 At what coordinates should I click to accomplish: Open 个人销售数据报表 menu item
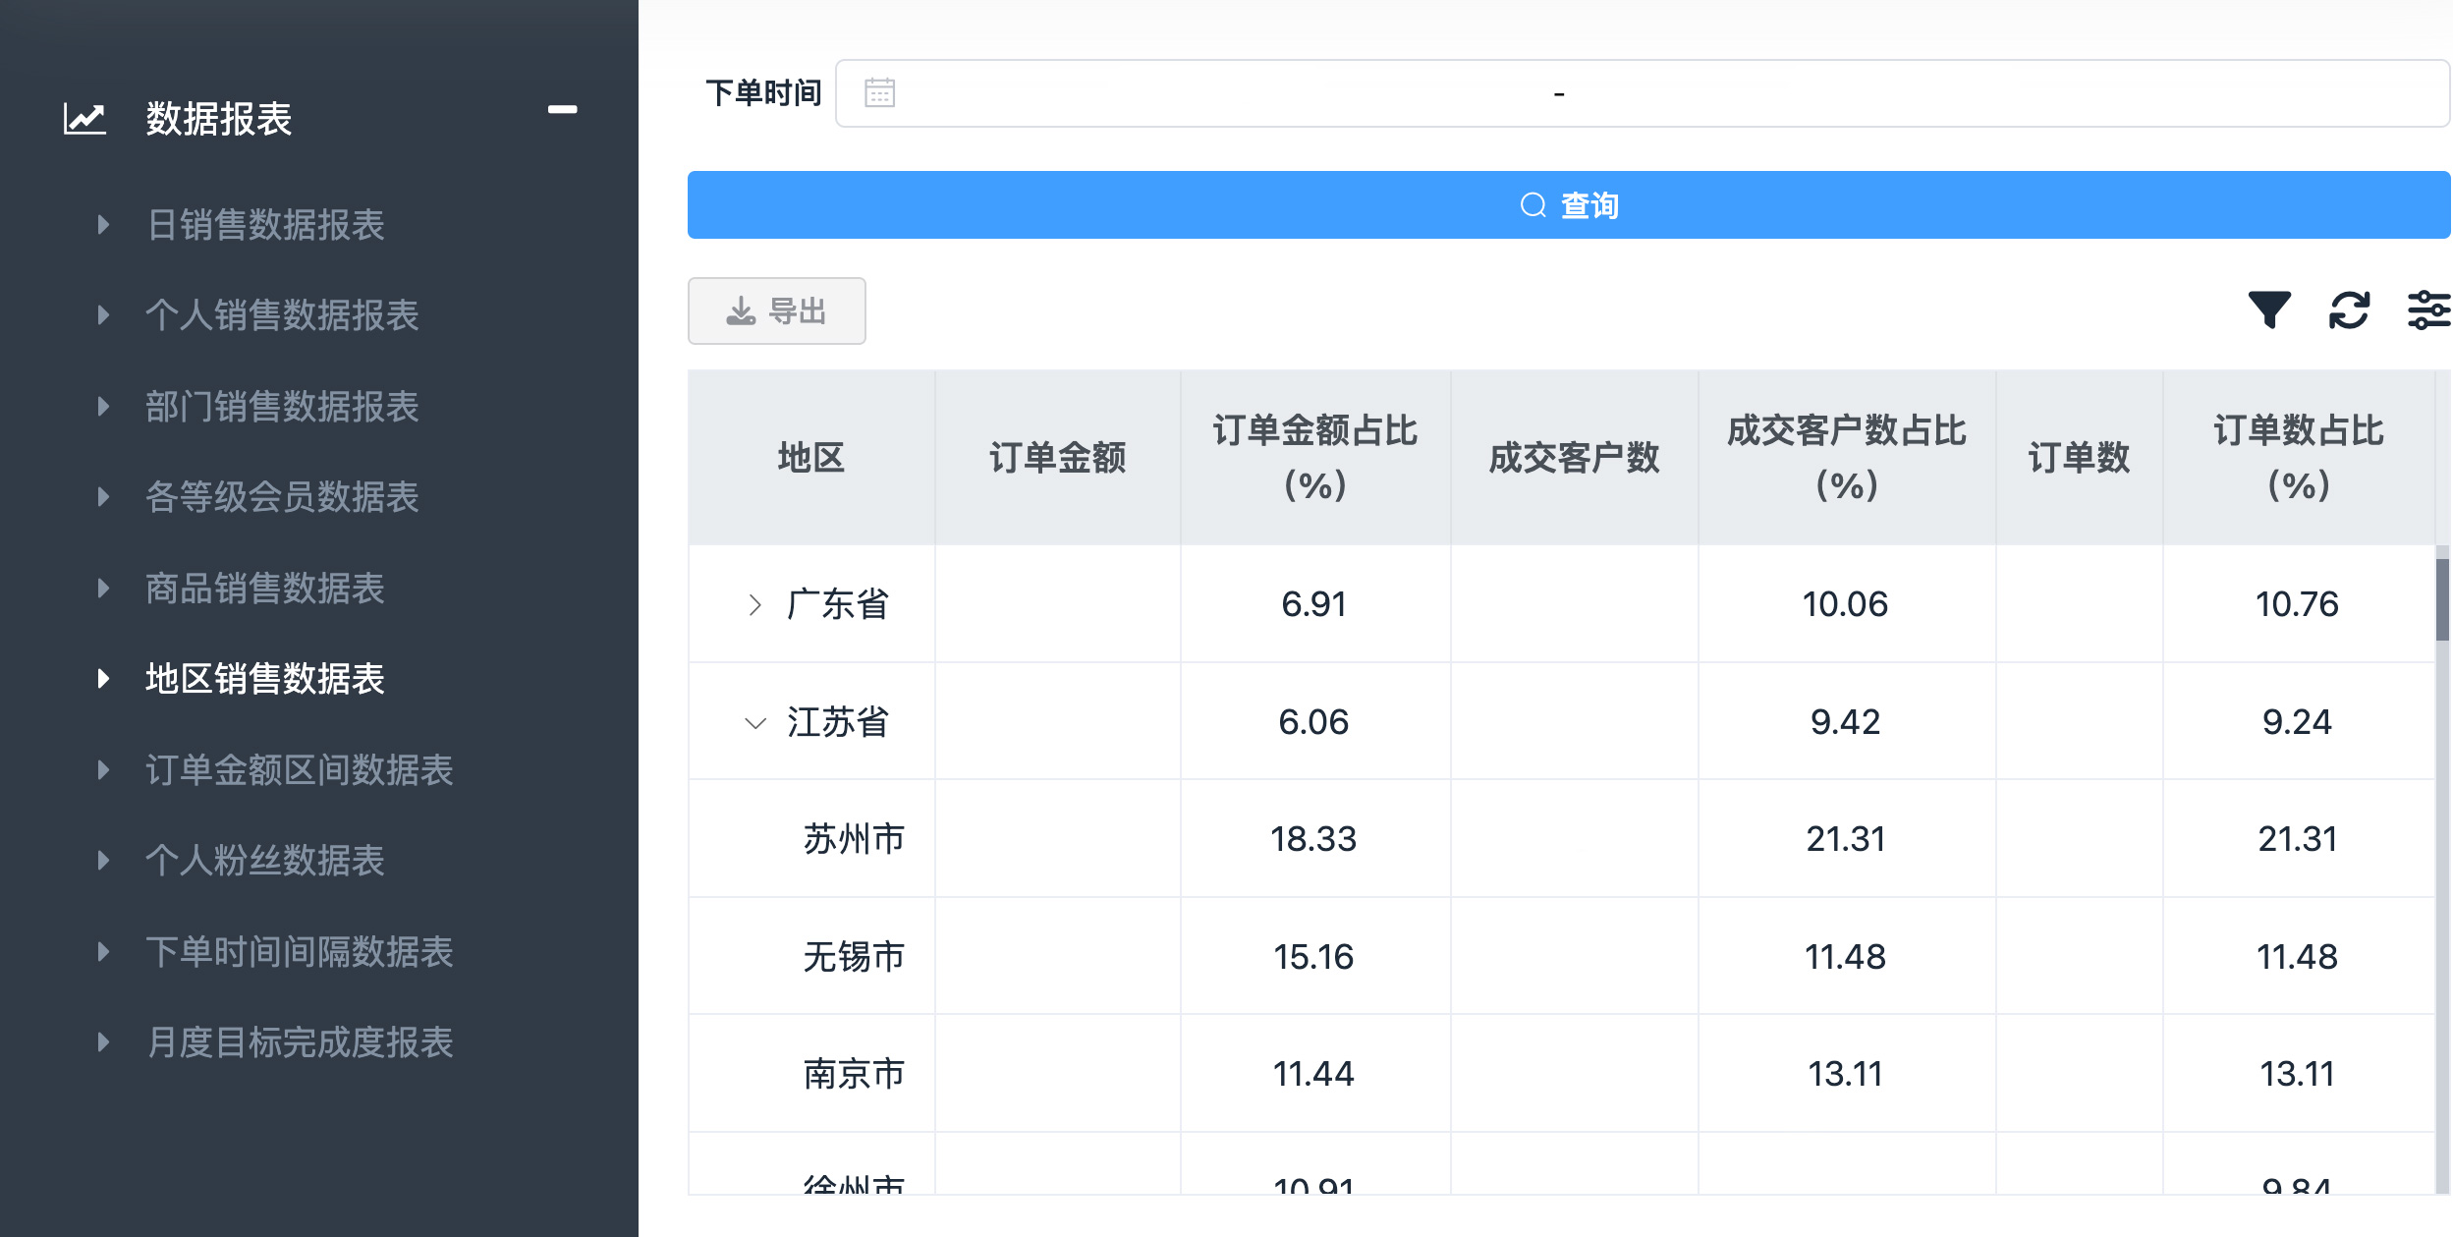click(x=282, y=315)
